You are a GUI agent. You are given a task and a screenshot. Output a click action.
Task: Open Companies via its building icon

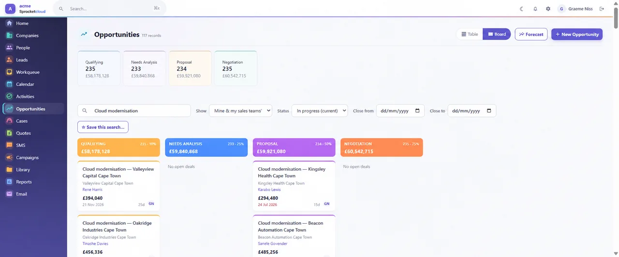point(9,35)
